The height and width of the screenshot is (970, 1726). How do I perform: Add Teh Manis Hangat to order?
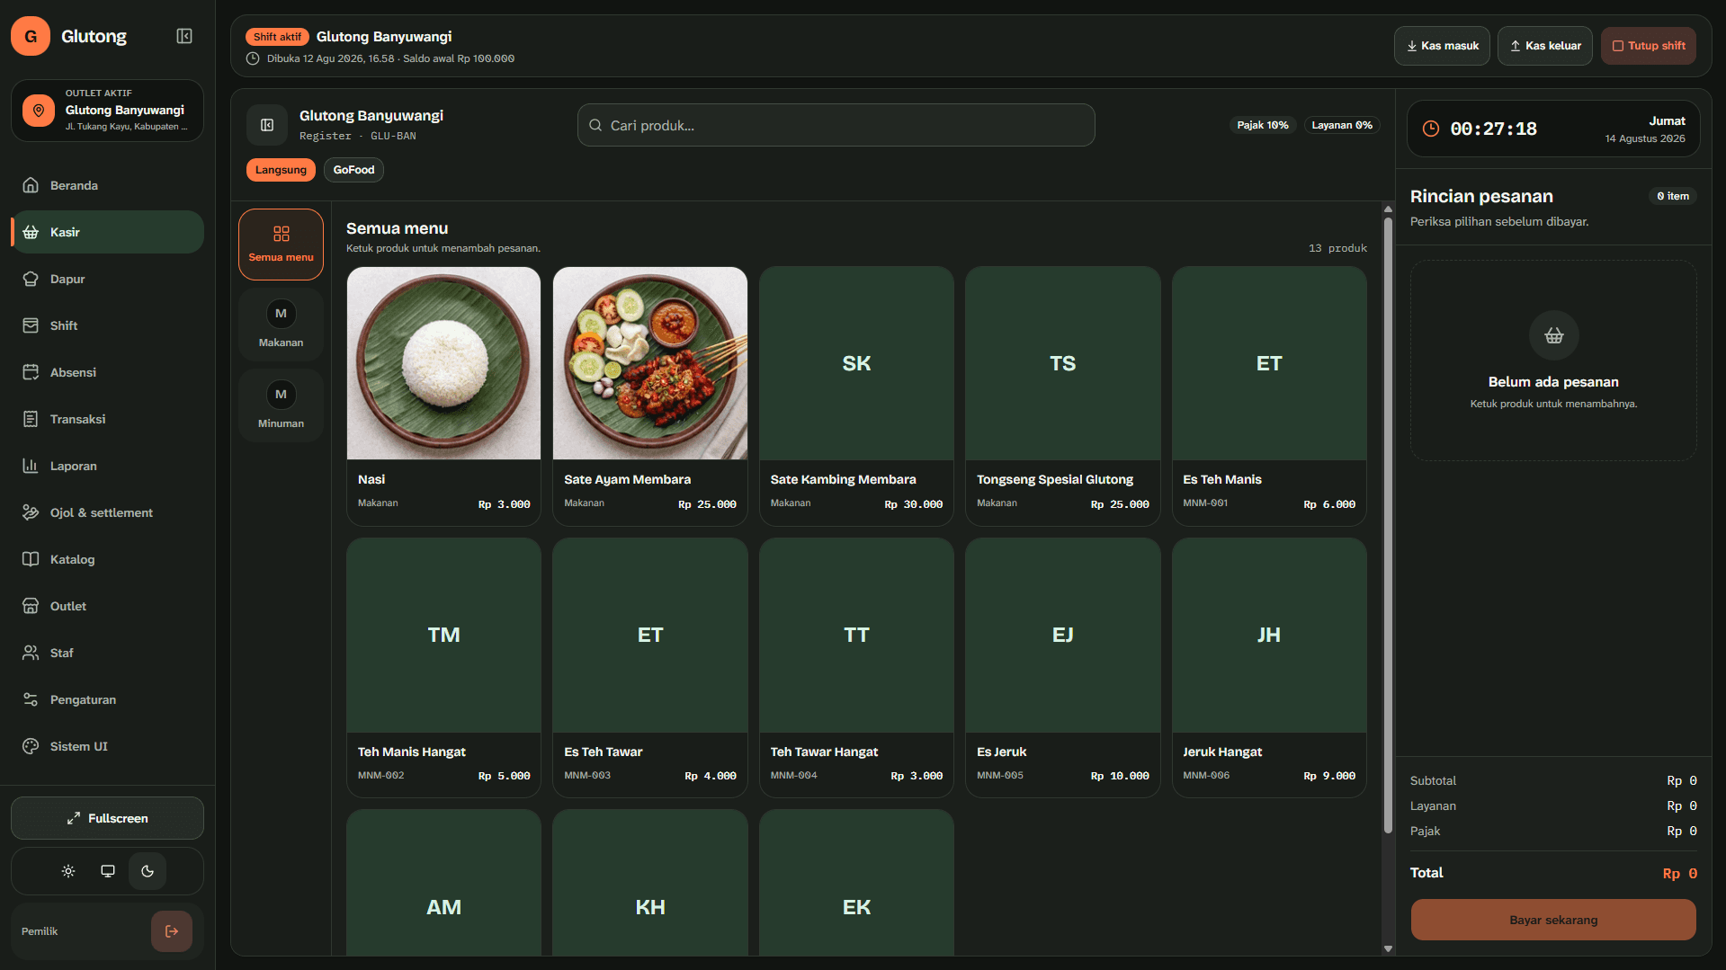click(443, 668)
